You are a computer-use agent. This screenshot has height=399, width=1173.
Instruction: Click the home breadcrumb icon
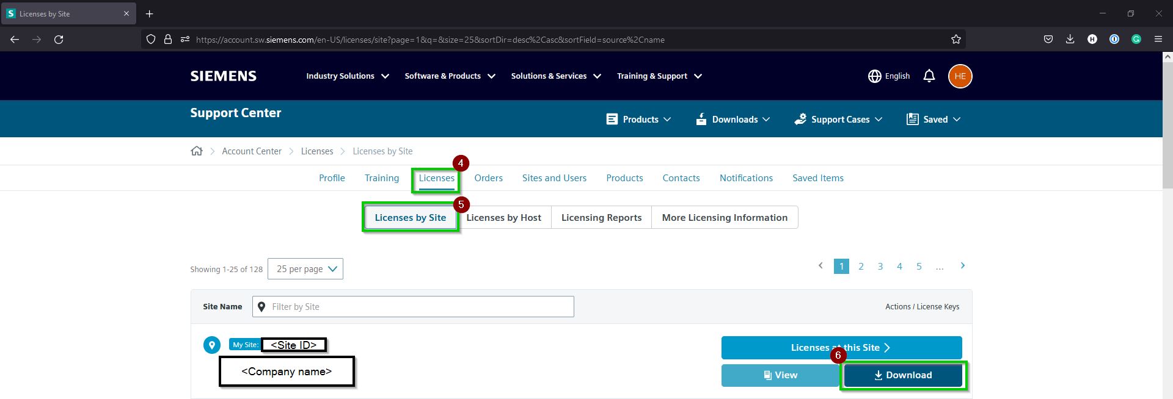pyautogui.click(x=197, y=151)
